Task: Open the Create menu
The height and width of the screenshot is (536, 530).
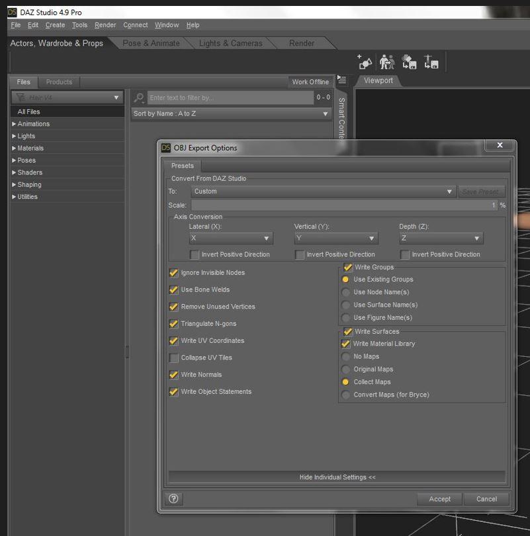Action: tap(55, 25)
